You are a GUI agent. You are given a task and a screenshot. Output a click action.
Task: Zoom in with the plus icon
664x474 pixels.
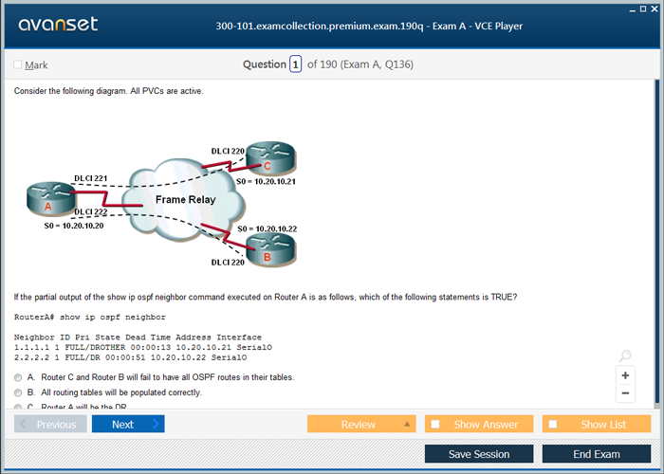point(625,375)
